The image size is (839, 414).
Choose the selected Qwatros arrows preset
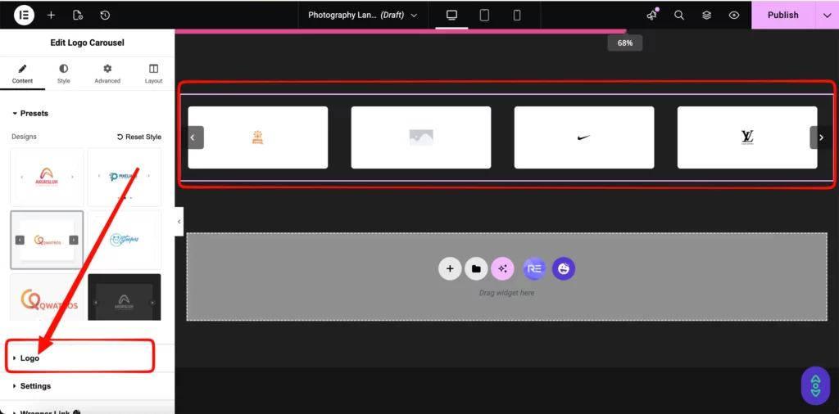click(47, 240)
